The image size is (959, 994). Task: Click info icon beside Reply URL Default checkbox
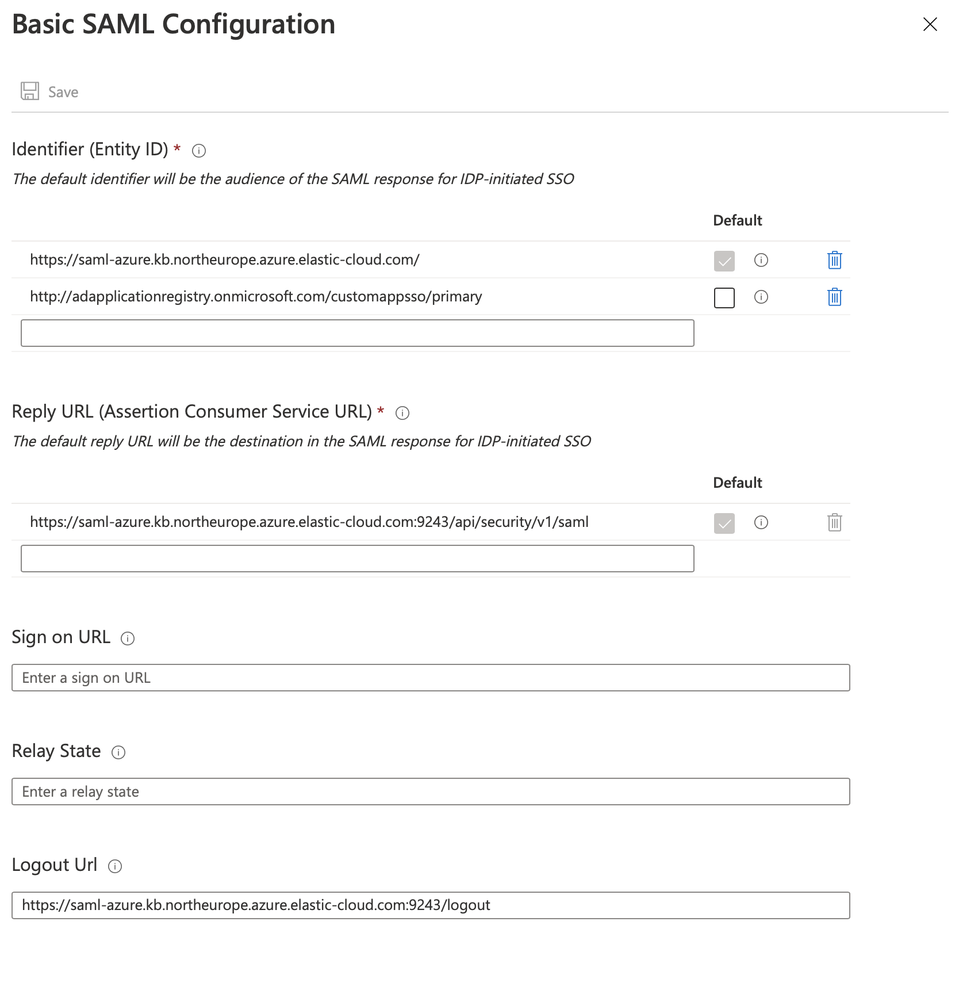click(x=760, y=523)
